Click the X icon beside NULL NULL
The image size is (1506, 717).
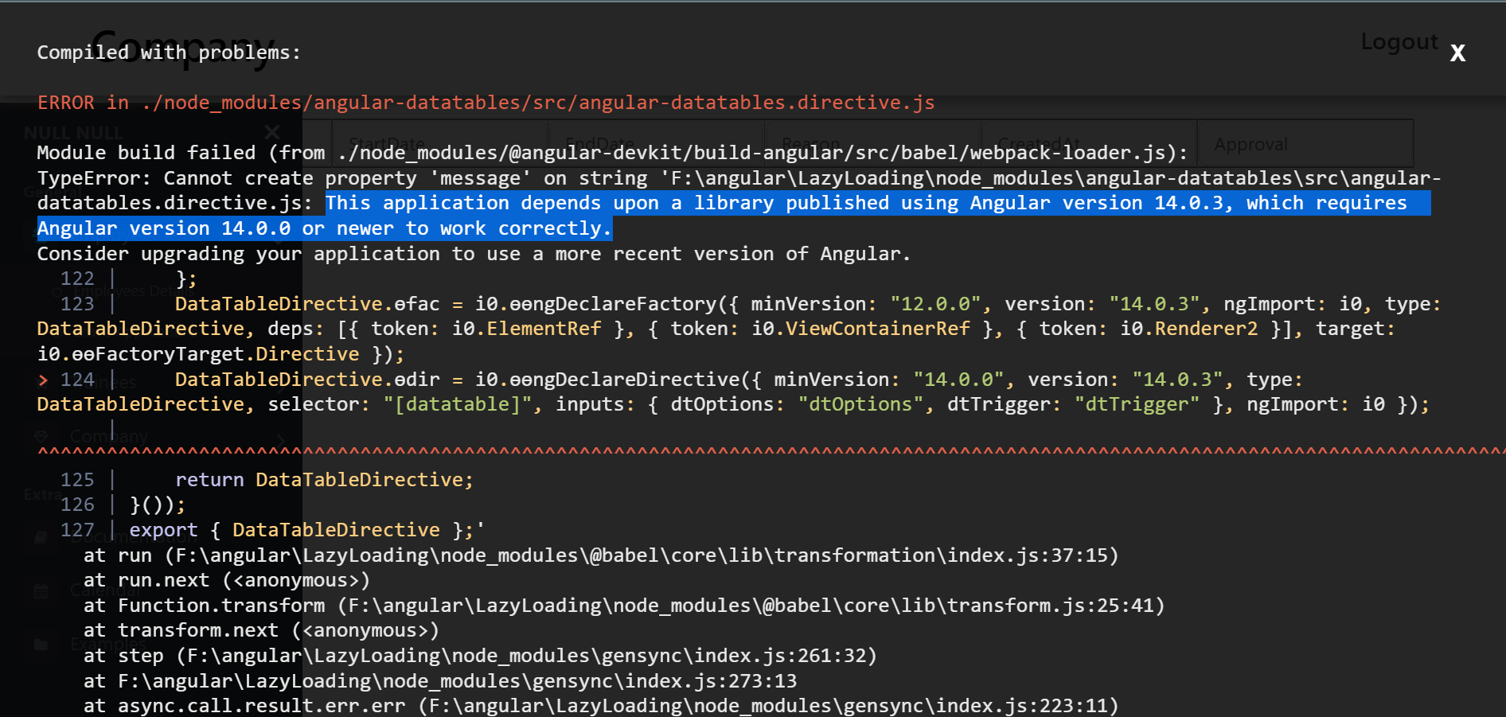(x=271, y=132)
